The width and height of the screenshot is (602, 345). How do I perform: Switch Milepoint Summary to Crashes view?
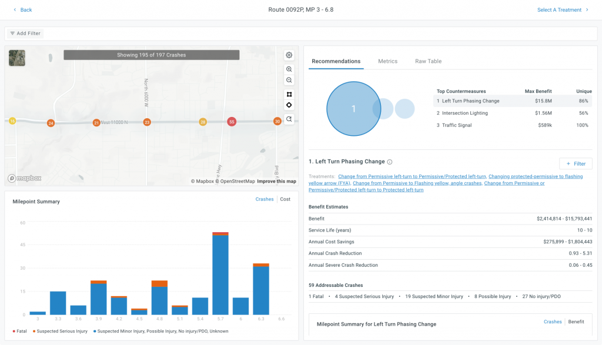pos(264,199)
